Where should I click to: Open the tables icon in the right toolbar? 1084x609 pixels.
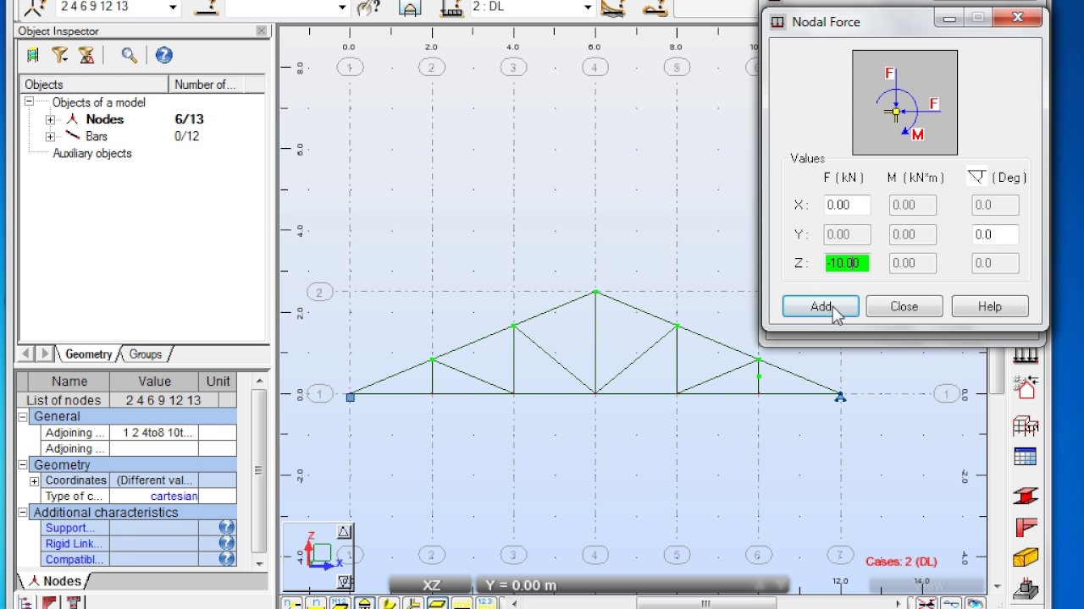pyautogui.click(x=1025, y=458)
